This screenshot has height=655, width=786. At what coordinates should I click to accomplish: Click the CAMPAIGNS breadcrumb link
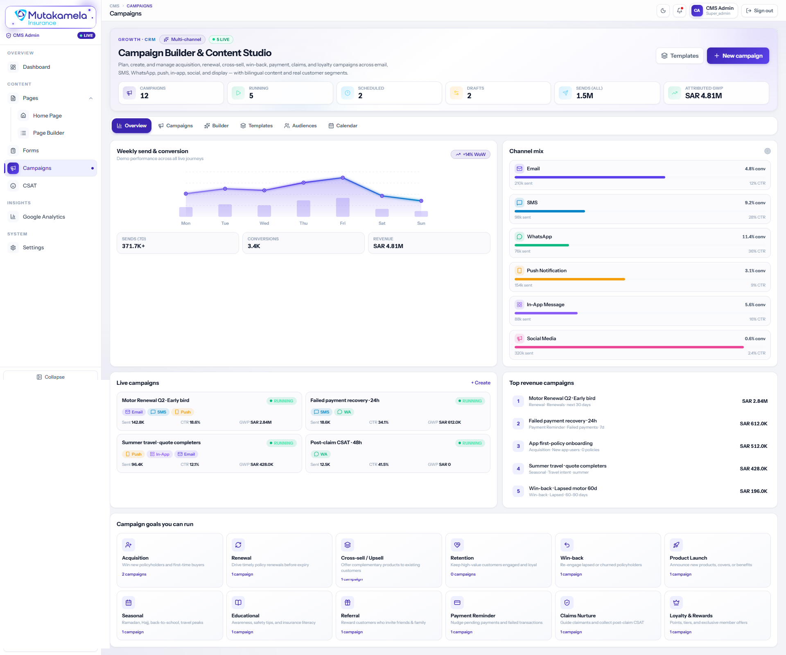(139, 6)
